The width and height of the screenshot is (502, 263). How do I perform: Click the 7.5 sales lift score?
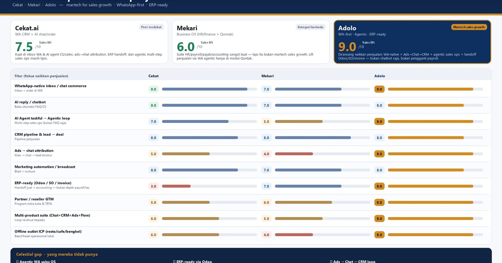point(24,47)
